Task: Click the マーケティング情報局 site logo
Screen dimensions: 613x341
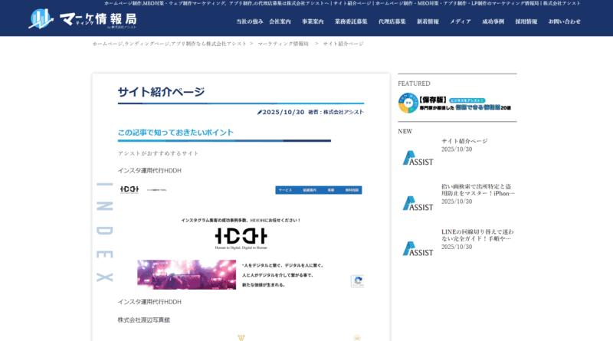Action: pyautogui.click(x=82, y=19)
